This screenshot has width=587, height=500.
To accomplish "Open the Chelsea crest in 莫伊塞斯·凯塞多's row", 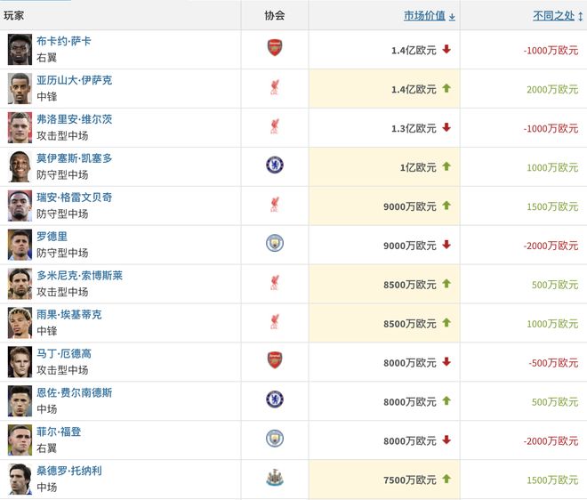I will coord(275,165).
